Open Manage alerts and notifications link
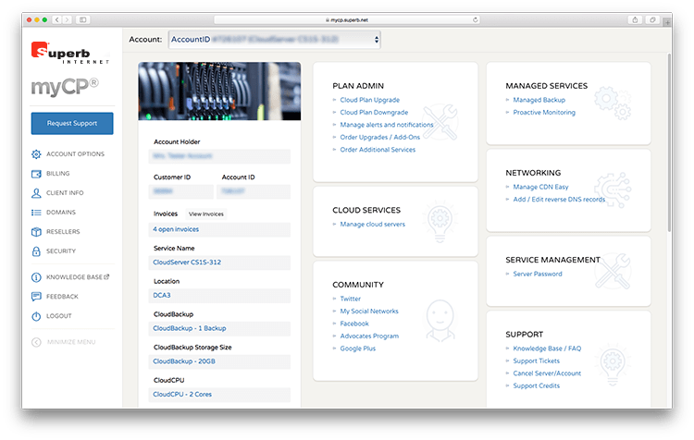Image resolution: width=694 pixels, height=440 pixels. (x=387, y=125)
